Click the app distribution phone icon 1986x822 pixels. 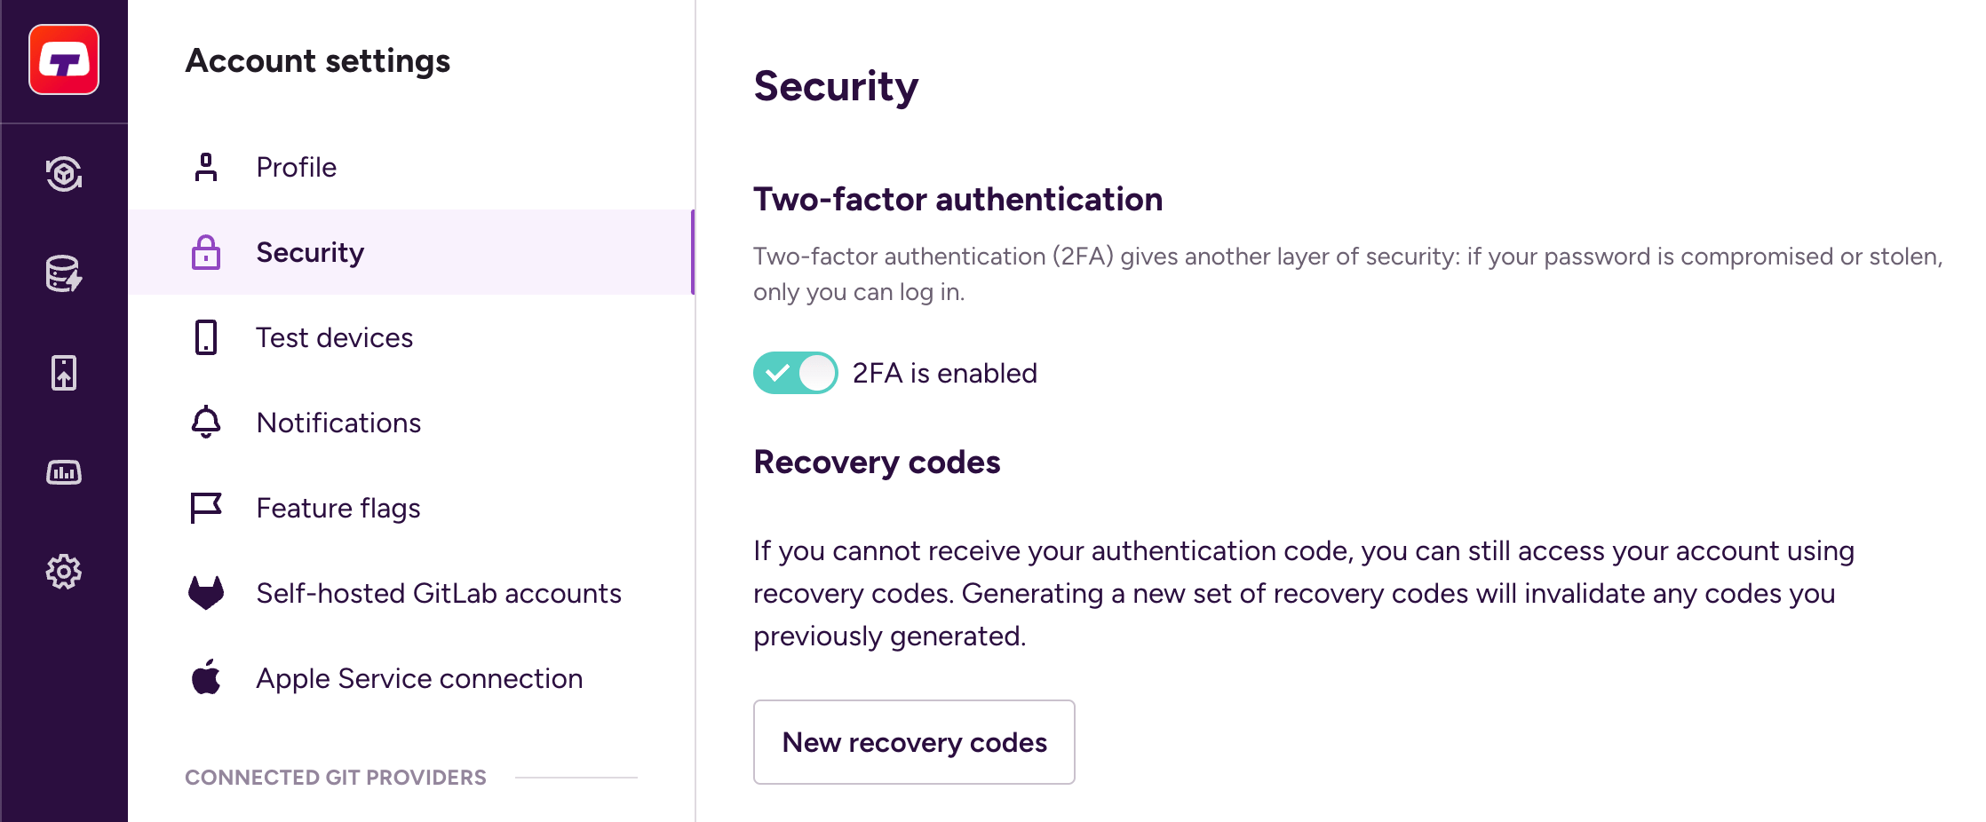pyautogui.click(x=63, y=373)
